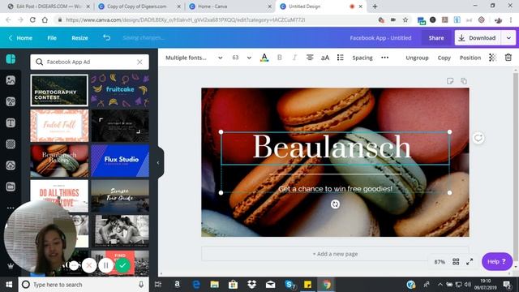Open more toolbar options ellipsis
This screenshot has height=292, width=519.
[384, 58]
